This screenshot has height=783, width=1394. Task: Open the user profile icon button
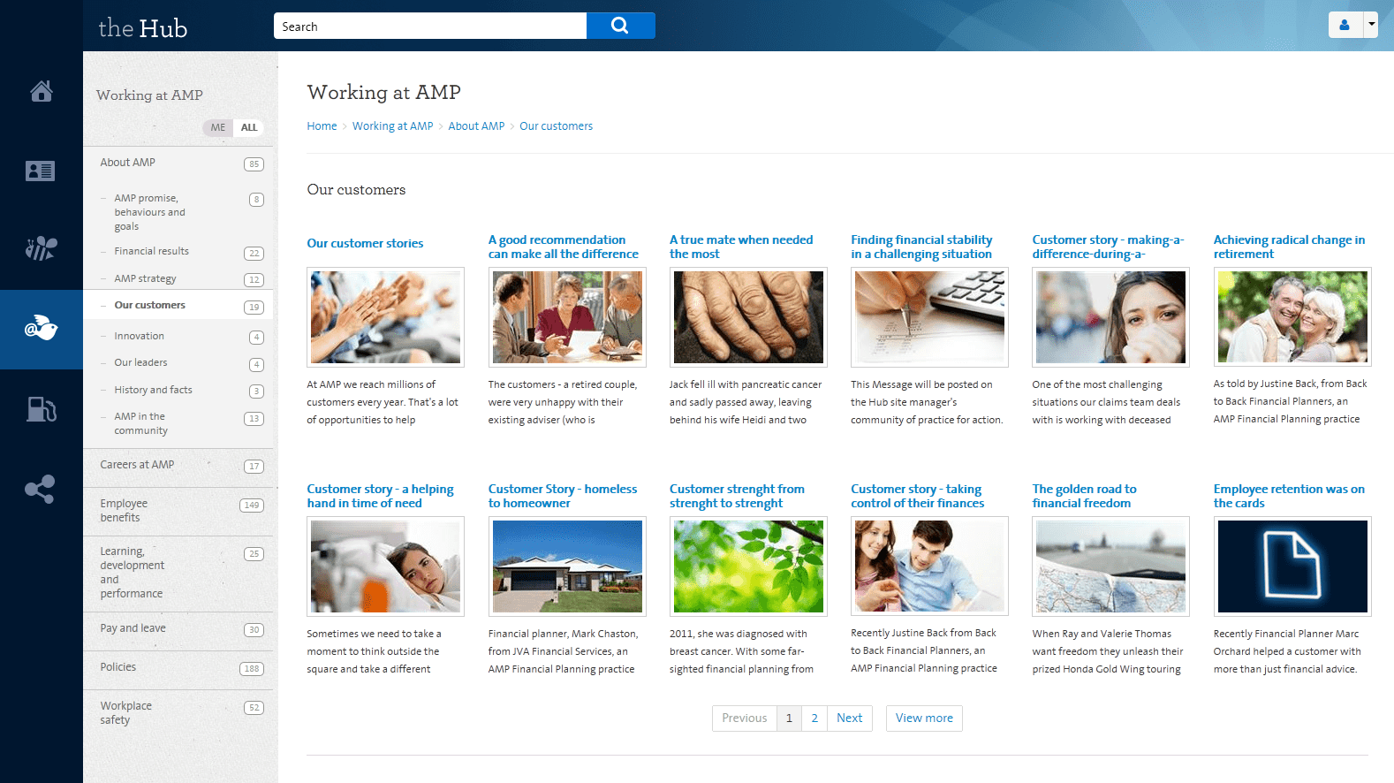coord(1345,25)
